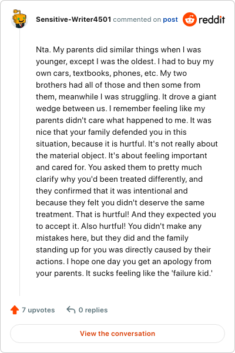Follow the blue "post" link
This screenshot has height=353, width=235.
170,19
